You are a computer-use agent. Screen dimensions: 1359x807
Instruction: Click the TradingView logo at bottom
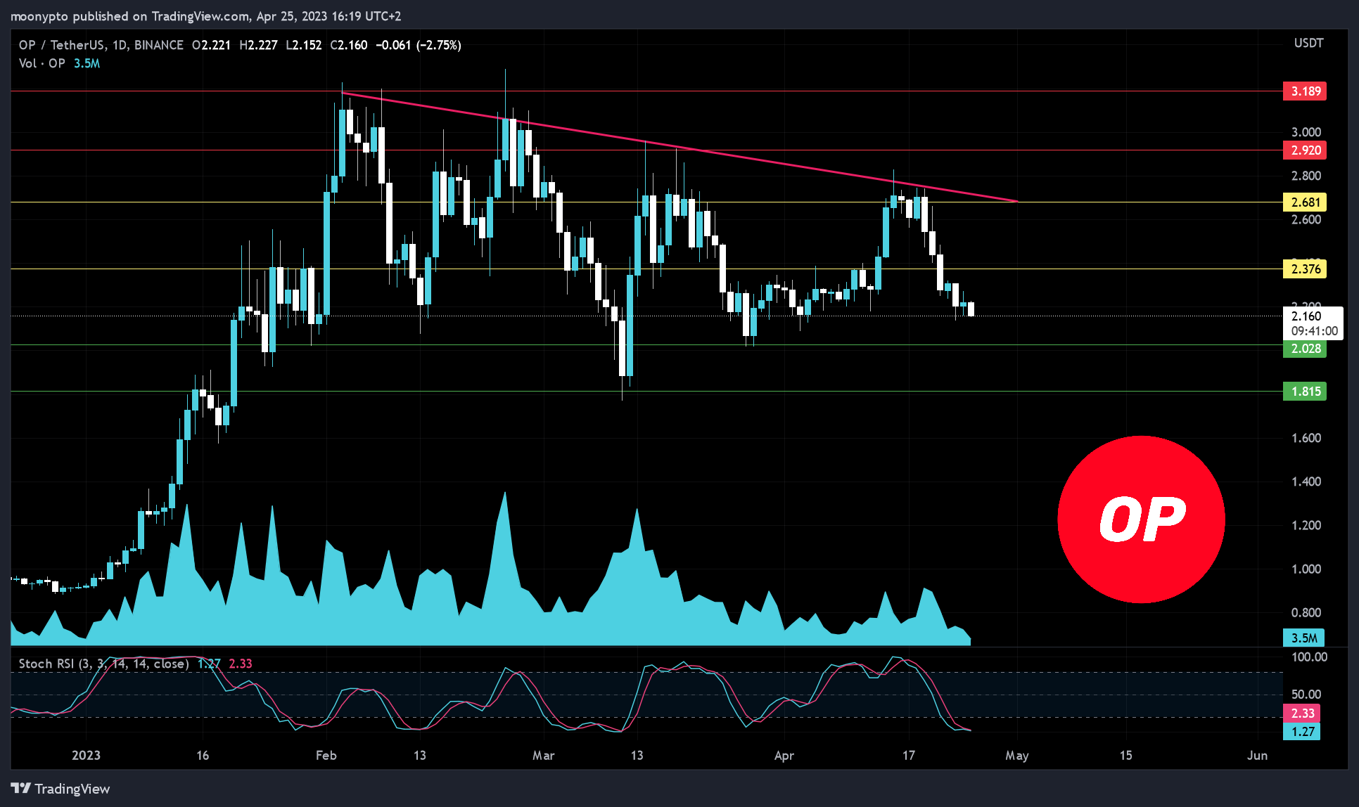pyautogui.click(x=60, y=789)
